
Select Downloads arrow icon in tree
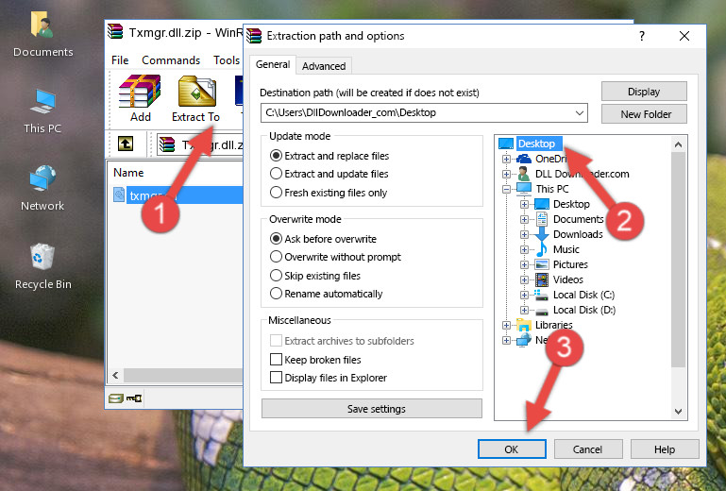coord(542,234)
